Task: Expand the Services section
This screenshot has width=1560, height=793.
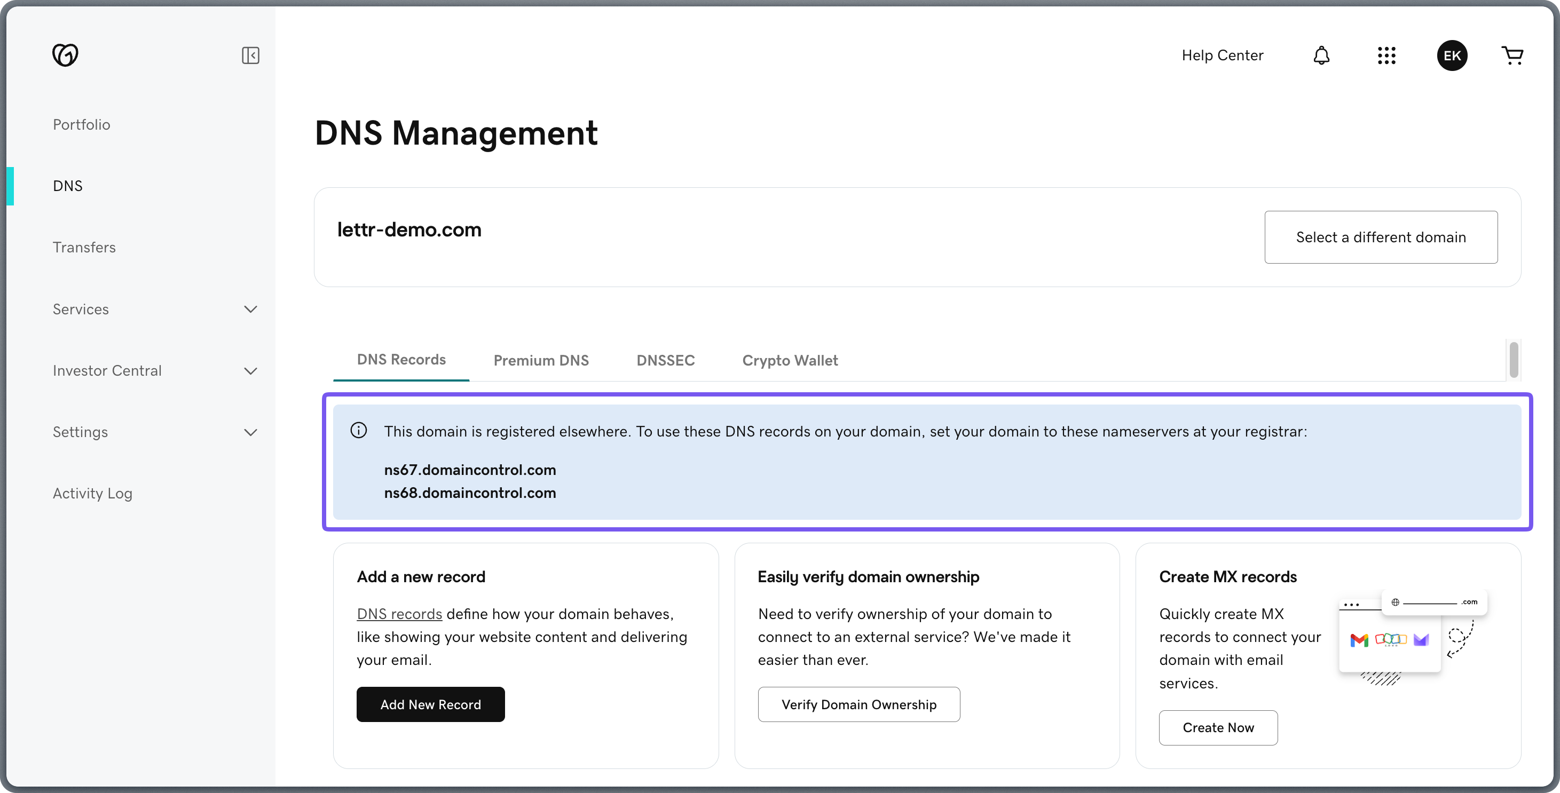Action: [x=251, y=309]
